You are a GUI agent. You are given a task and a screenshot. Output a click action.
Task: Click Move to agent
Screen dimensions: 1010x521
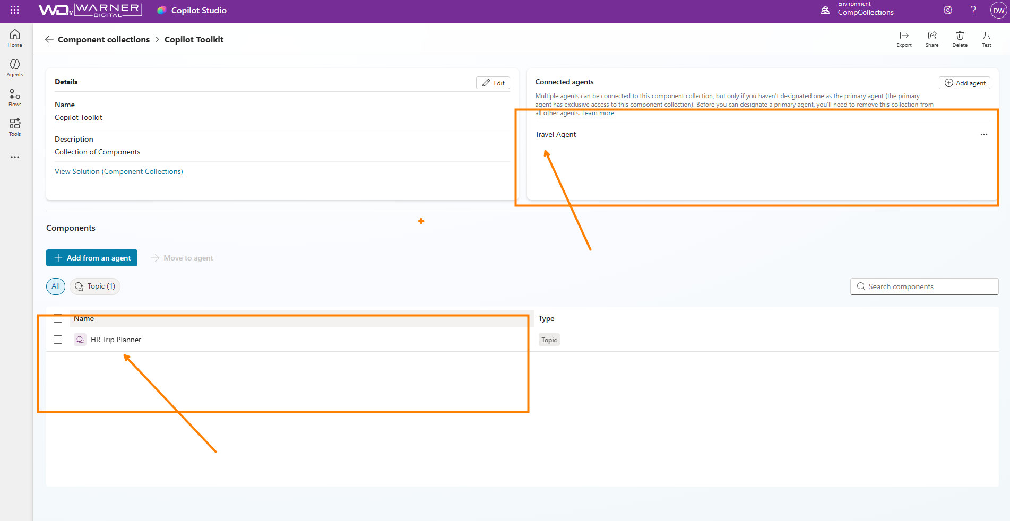(182, 258)
